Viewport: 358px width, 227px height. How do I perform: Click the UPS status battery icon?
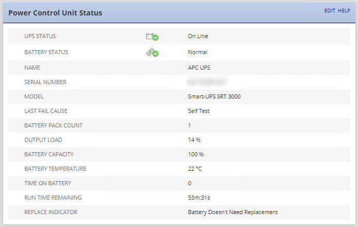pos(152,37)
